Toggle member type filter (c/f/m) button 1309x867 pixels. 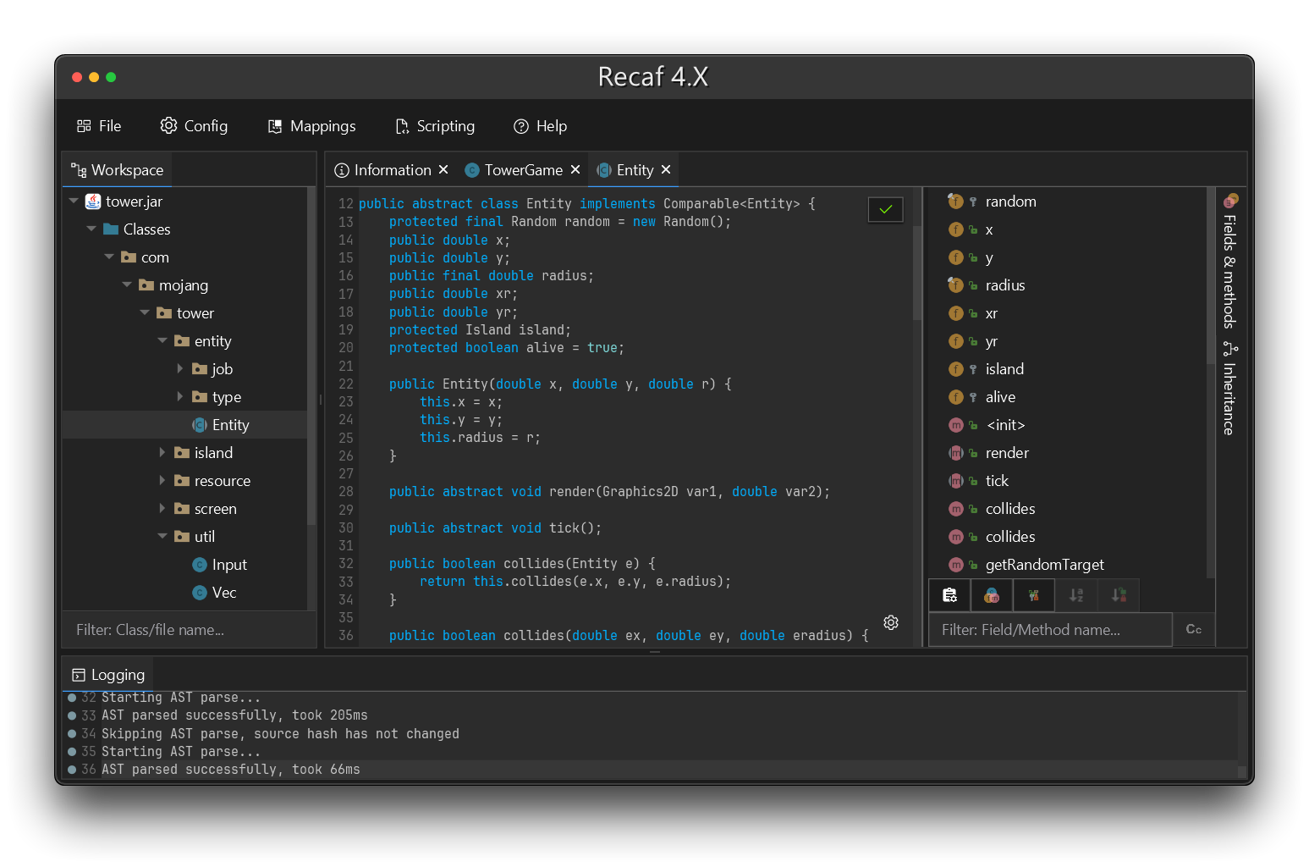coord(992,595)
